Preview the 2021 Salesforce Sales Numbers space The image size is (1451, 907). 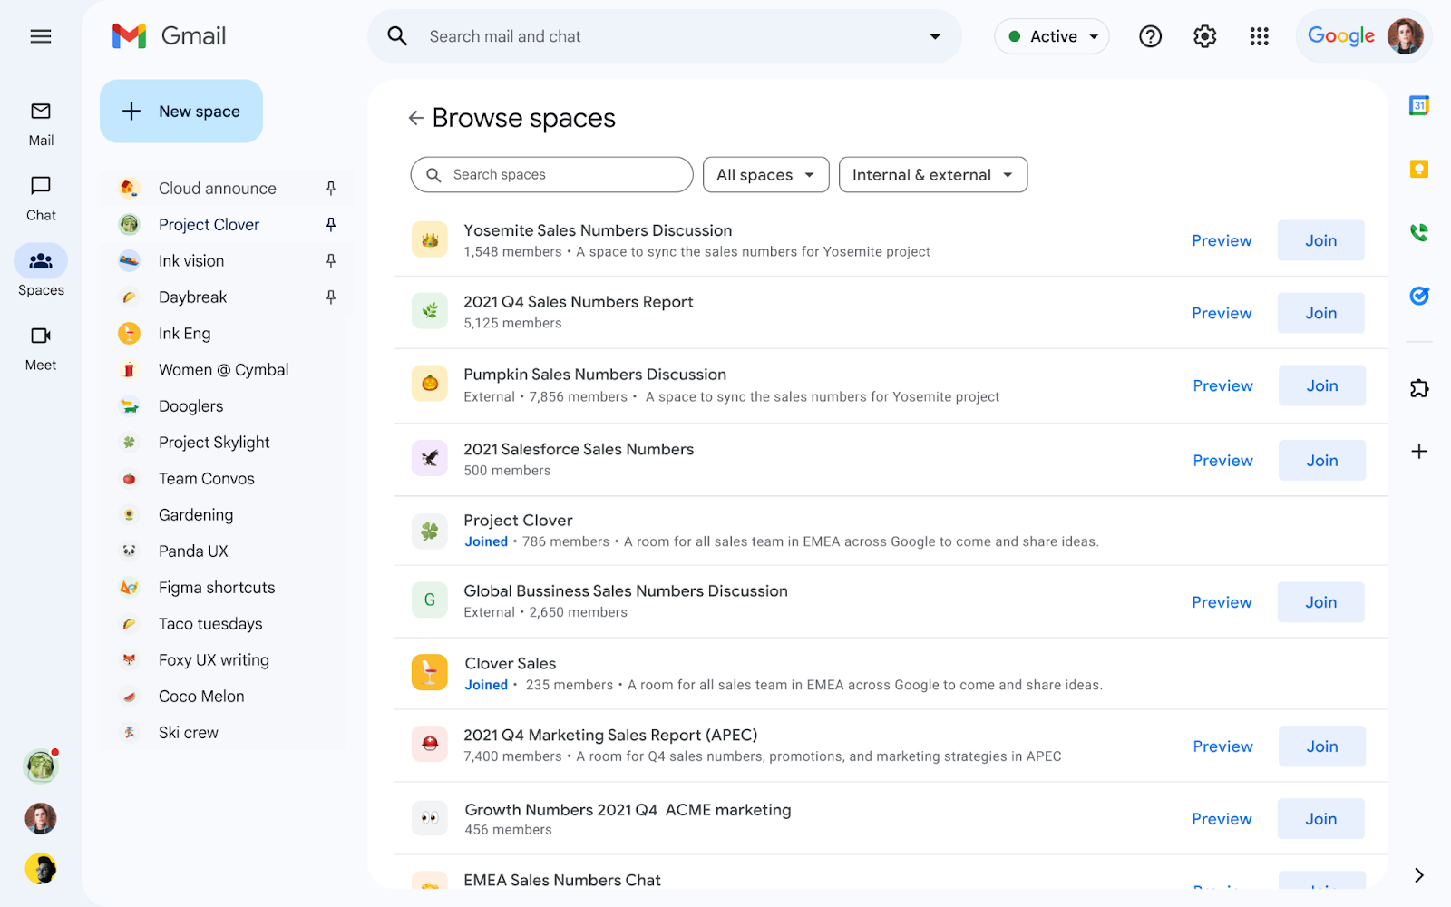click(1222, 461)
